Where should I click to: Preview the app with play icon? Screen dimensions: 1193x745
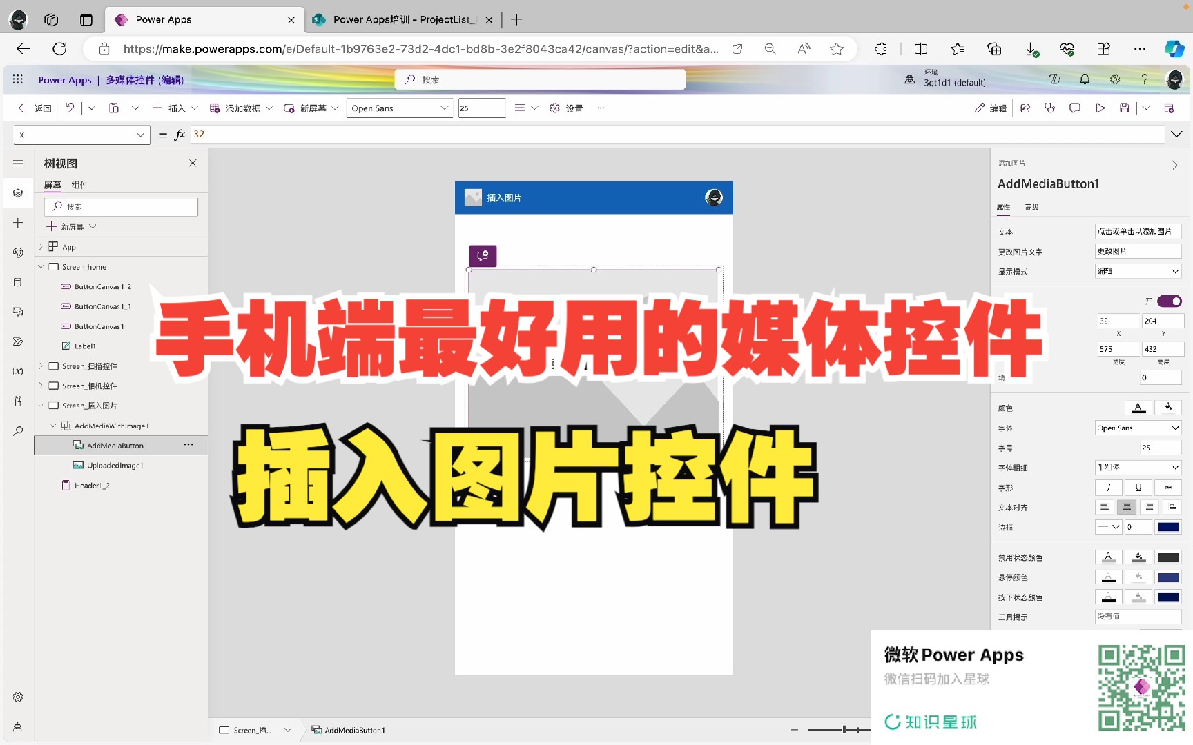tap(1100, 108)
